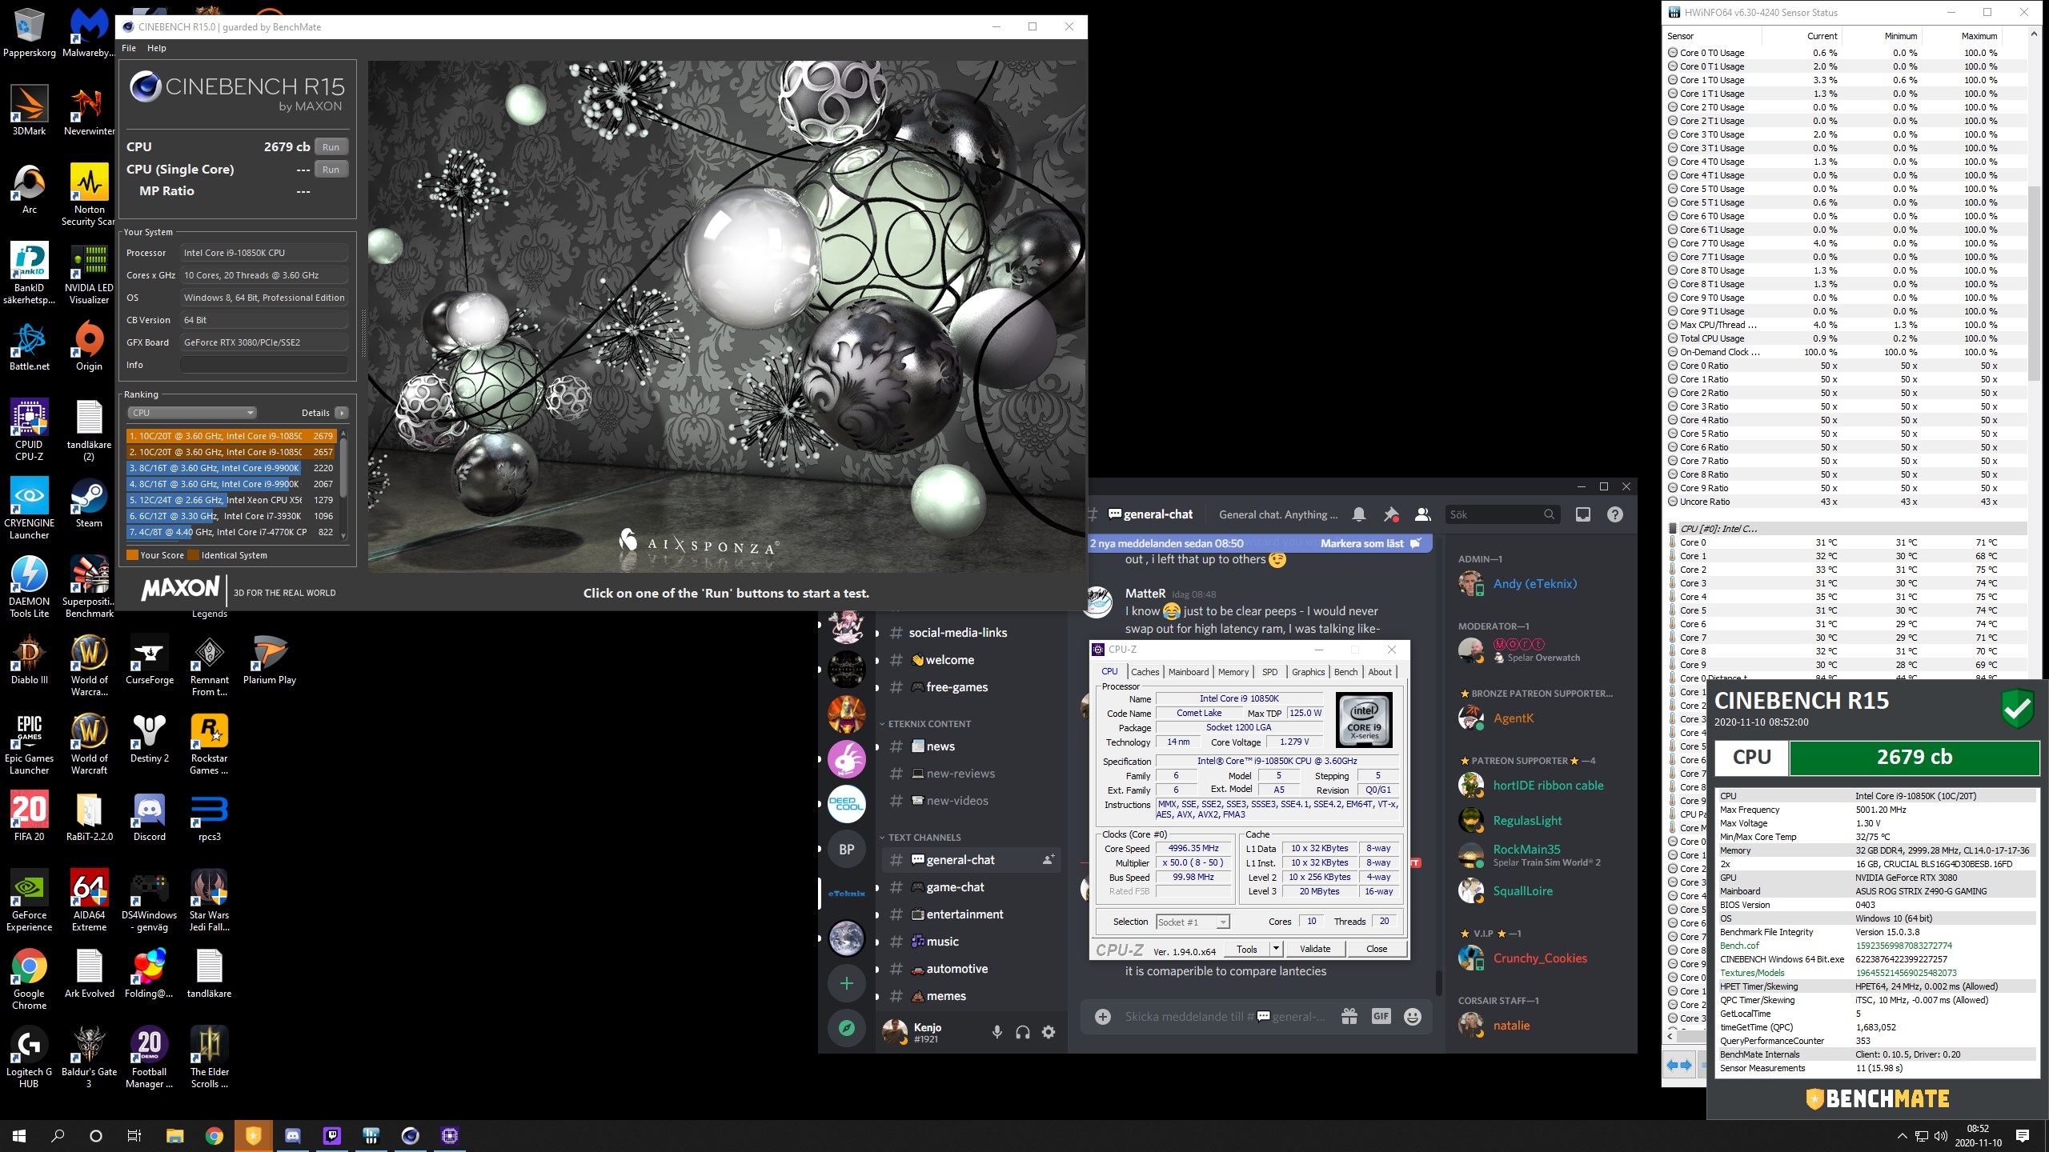Toggle deafen headphones in Discord
The height and width of the screenshot is (1152, 2049).
(x=1022, y=1032)
